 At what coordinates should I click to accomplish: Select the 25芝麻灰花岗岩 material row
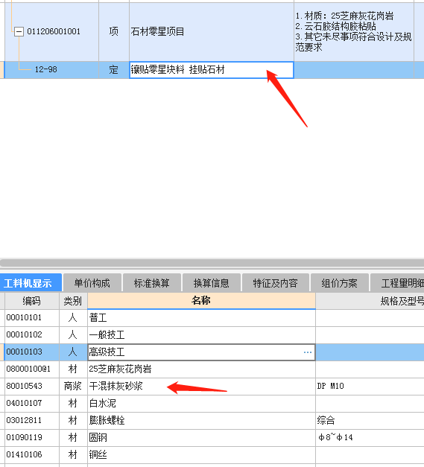coord(201,369)
